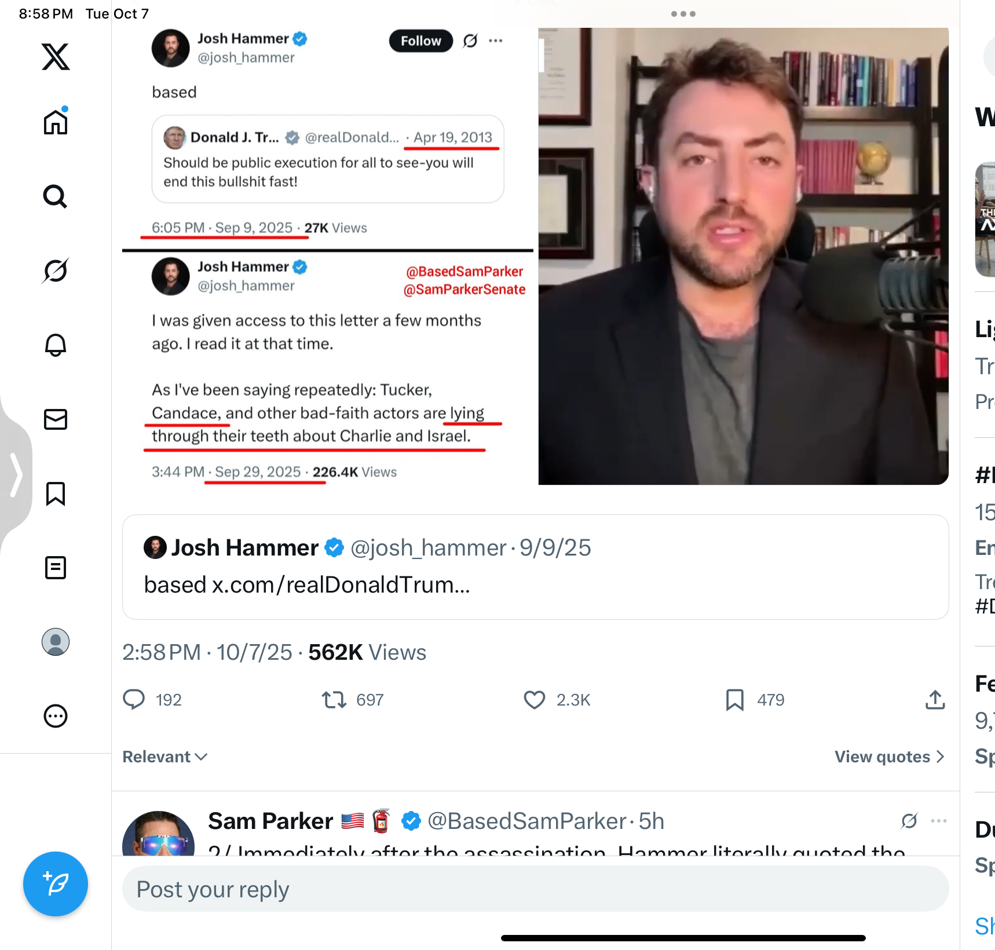This screenshot has height=950, width=995.
Task: Like the post with 2.3K likes
Action: [x=534, y=700]
